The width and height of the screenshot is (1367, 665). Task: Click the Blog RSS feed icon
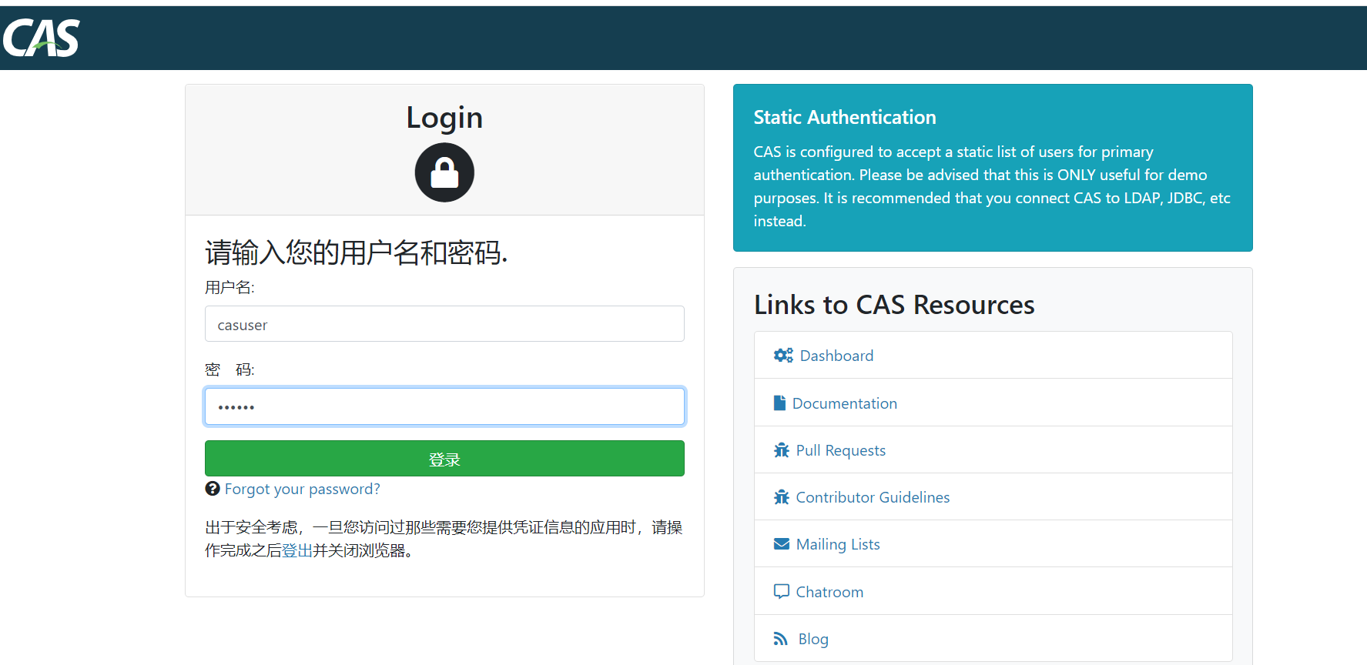tap(781, 639)
